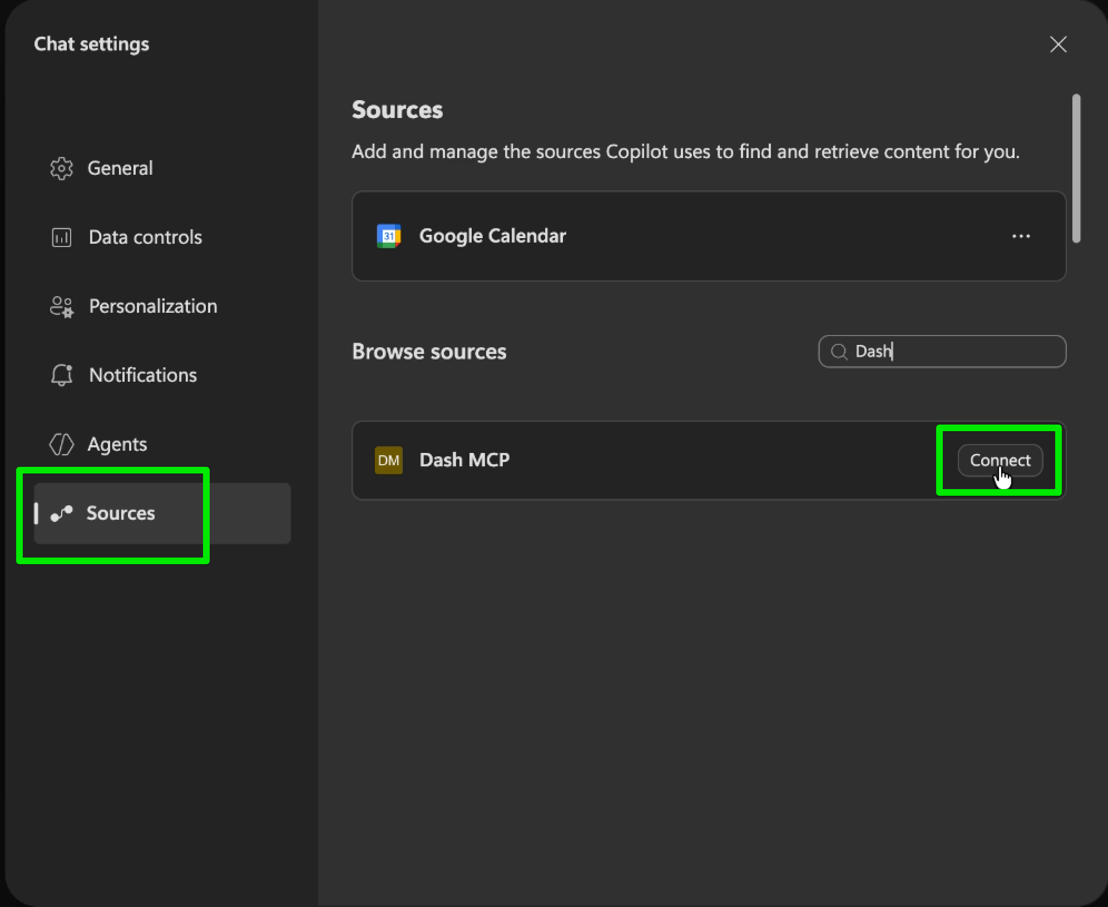Screen dimensions: 1108x907
Task: Click the Google Calendar source name
Action: click(x=492, y=236)
